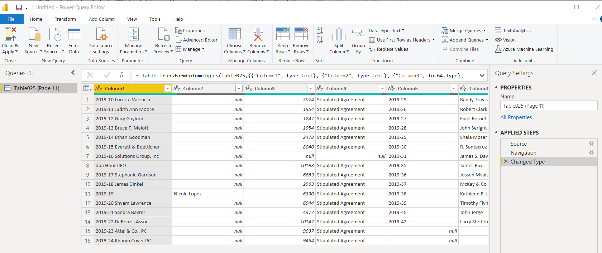Click the Enter Data icon
Screen dimensions: 602x253
[74, 35]
